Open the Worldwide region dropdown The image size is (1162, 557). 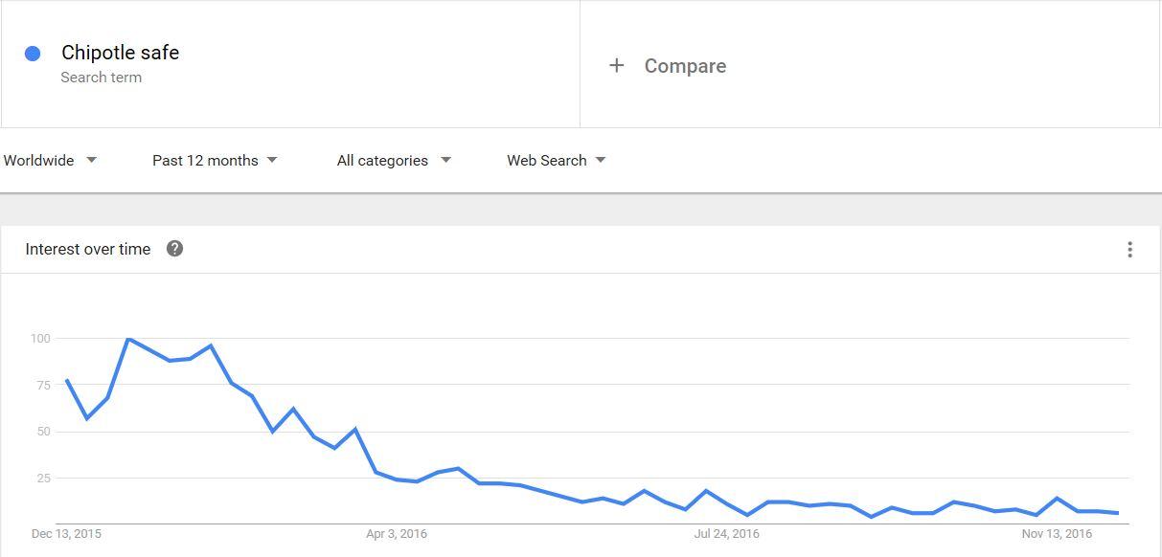(x=50, y=160)
